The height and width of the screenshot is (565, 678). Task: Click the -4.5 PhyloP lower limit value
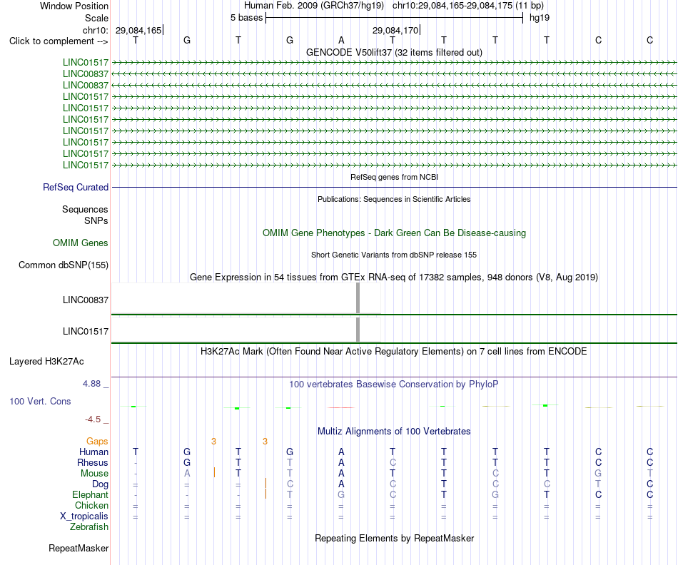pos(93,419)
